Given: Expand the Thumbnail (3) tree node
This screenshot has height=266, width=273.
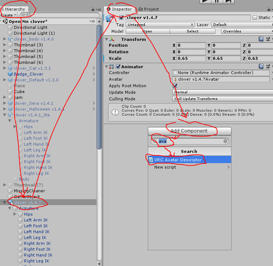Looking at the screenshot, I should (x=4, y=45).
